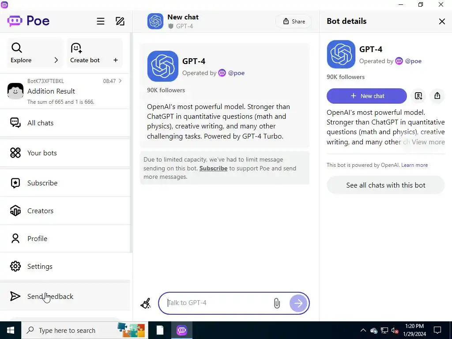The height and width of the screenshot is (339, 452).
Task: Toggle the sidebar hamburger menu icon
Action: click(x=101, y=21)
